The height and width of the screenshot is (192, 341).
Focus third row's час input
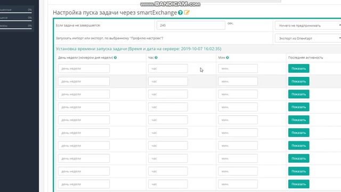click(x=168, y=94)
